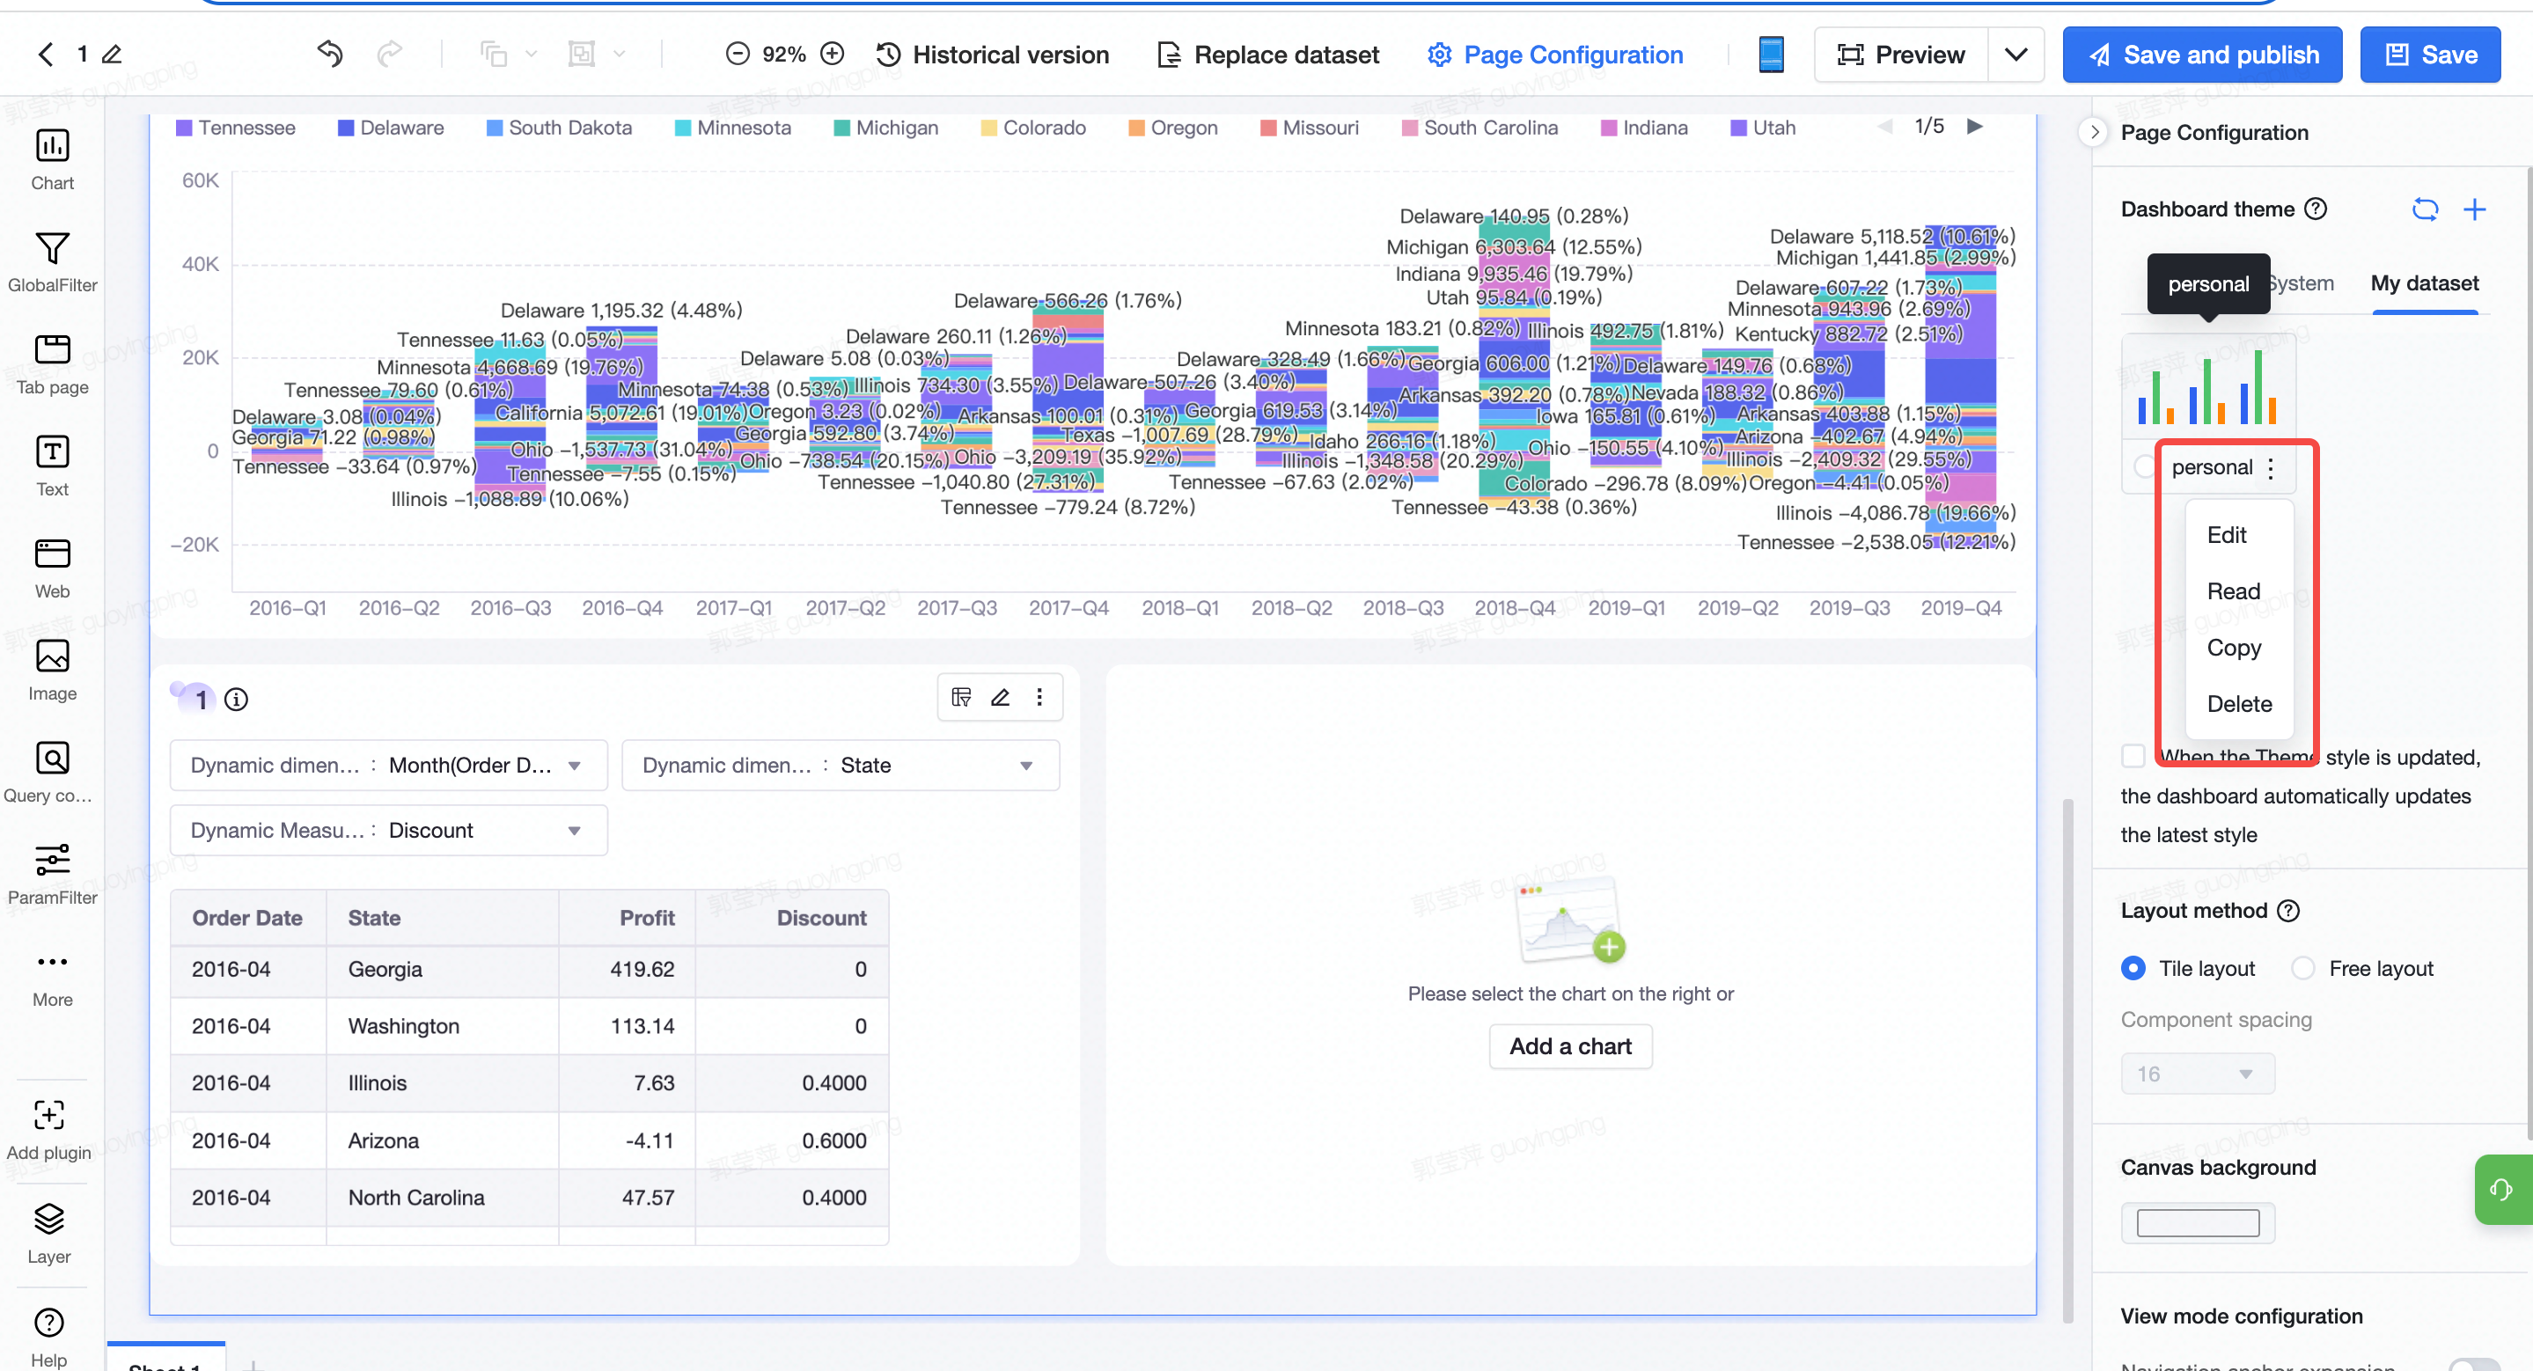Viewport: 2533px width, 1371px height.
Task: Expand the Preview options arrow
Action: pos(2015,54)
